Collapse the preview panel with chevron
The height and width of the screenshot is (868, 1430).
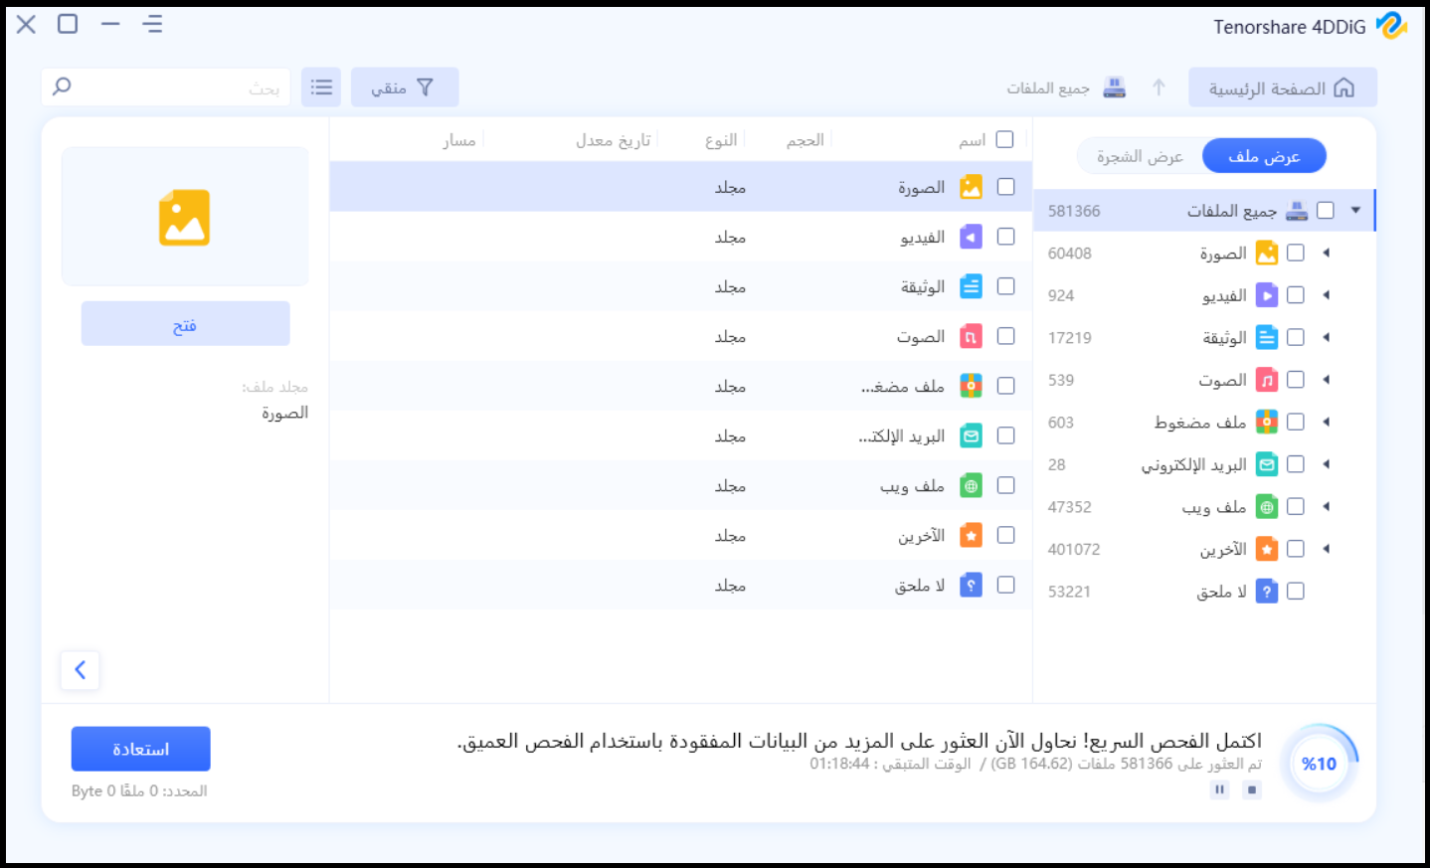(x=81, y=670)
